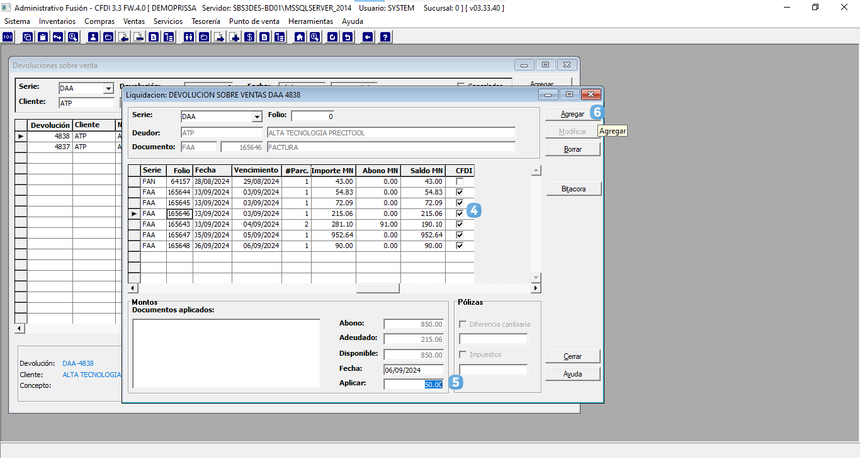Click the home toolbar icon
The width and height of the screenshot is (860, 459).
[300, 37]
